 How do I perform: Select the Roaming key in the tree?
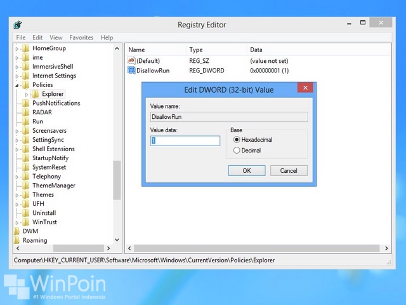pyautogui.click(x=35, y=240)
